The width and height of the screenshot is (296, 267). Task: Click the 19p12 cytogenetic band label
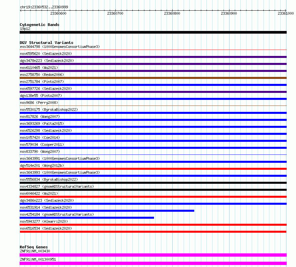(x=25, y=29)
